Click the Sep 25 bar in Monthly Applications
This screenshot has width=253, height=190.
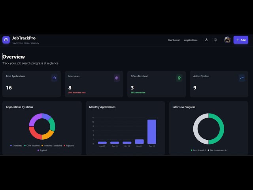click(x=115, y=142)
